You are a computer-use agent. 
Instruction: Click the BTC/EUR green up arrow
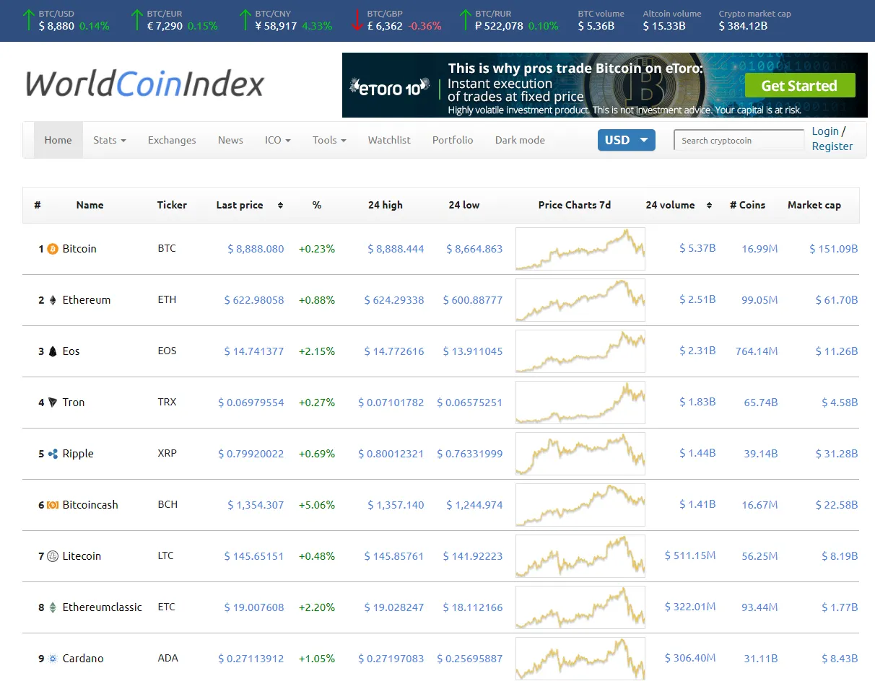(137, 20)
